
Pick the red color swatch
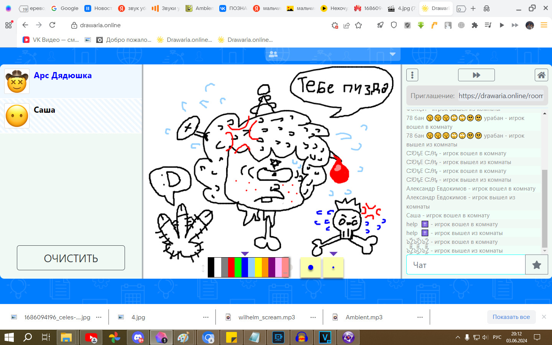(x=231, y=267)
